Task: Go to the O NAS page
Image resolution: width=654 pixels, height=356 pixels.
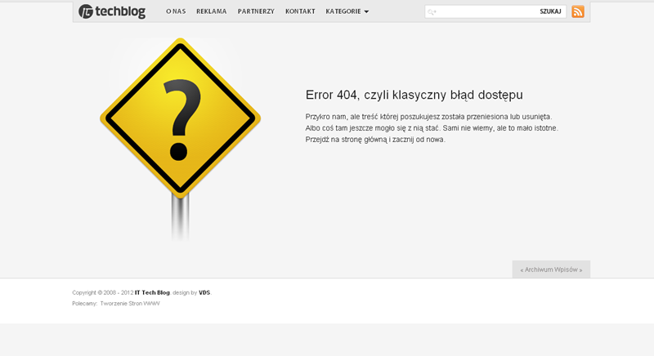Action: pyautogui.click(x=176, y=11)
